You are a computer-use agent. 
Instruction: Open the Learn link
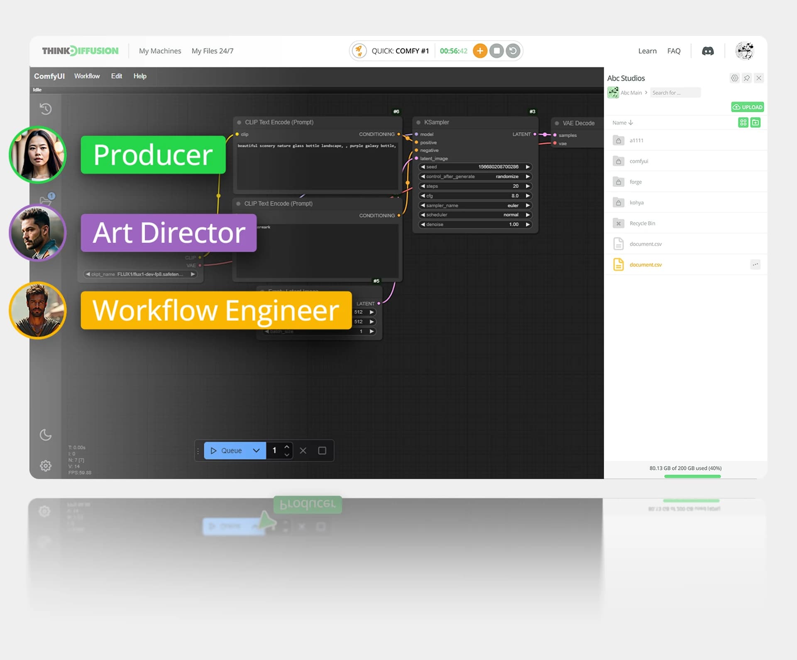click(647, 51)
